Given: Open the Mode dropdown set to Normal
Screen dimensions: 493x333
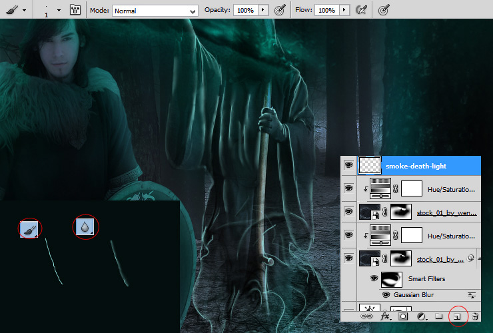Looking at the screenshot, I should [155, 11].
